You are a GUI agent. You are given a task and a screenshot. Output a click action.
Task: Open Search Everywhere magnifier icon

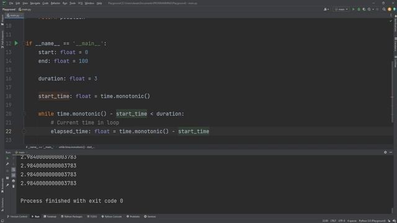point(384,9)
